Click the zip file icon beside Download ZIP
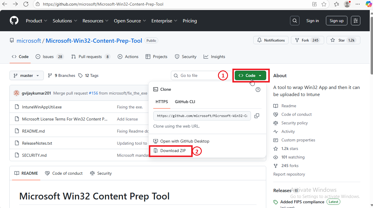This screenshot has height=208, width=373. click(156, 151)
